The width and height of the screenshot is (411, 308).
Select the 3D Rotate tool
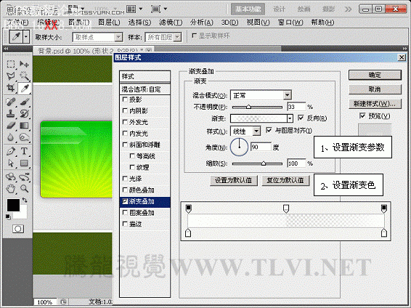11,177
